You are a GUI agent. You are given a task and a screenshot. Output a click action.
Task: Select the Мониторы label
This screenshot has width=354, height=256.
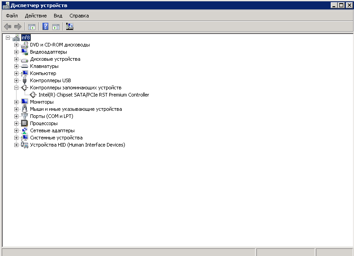click(42, 102)
